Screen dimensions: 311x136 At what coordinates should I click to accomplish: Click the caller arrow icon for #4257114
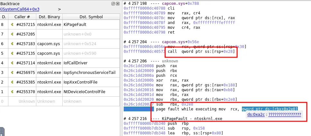(12, 63)
